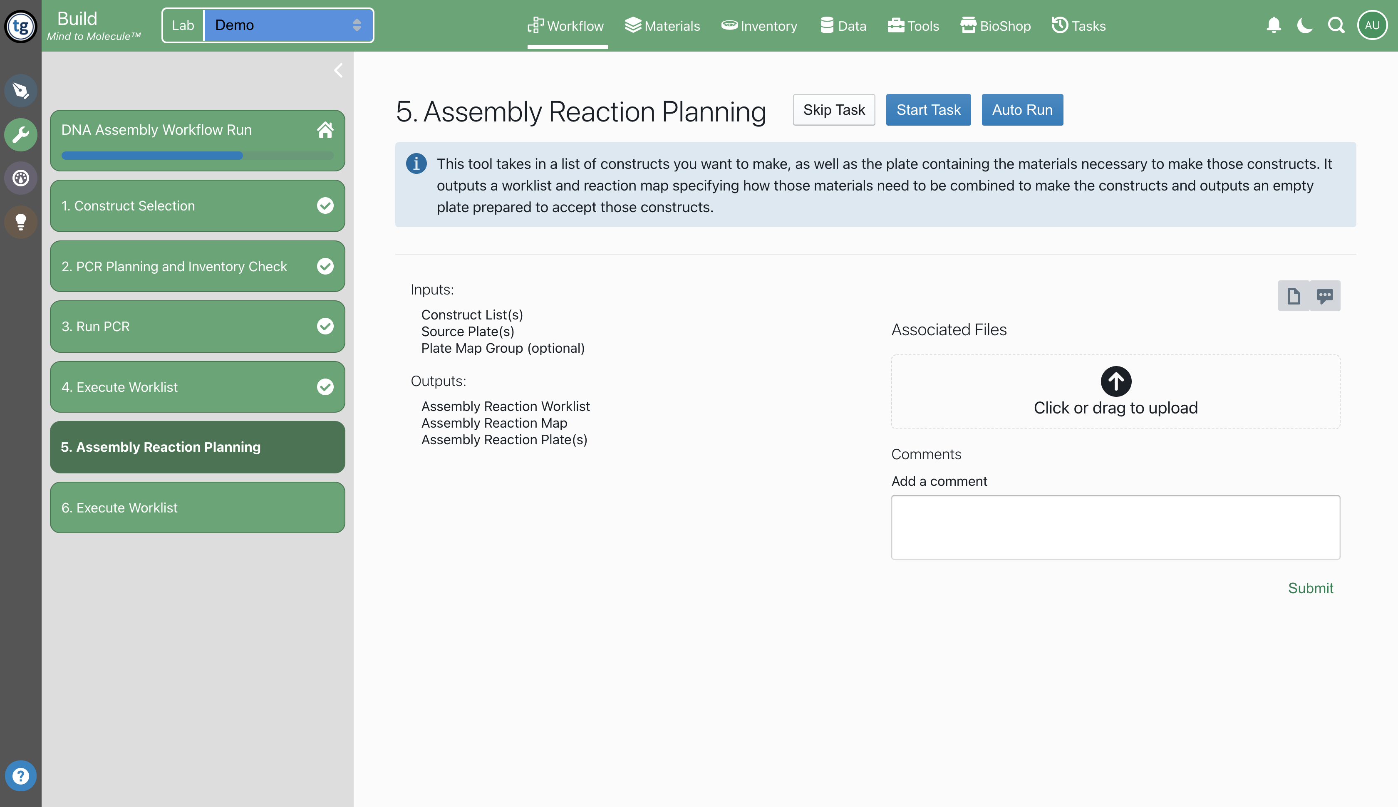1398x807 pixels.
Task: Open the help question mark icon
Action: [x=20, y=775]
